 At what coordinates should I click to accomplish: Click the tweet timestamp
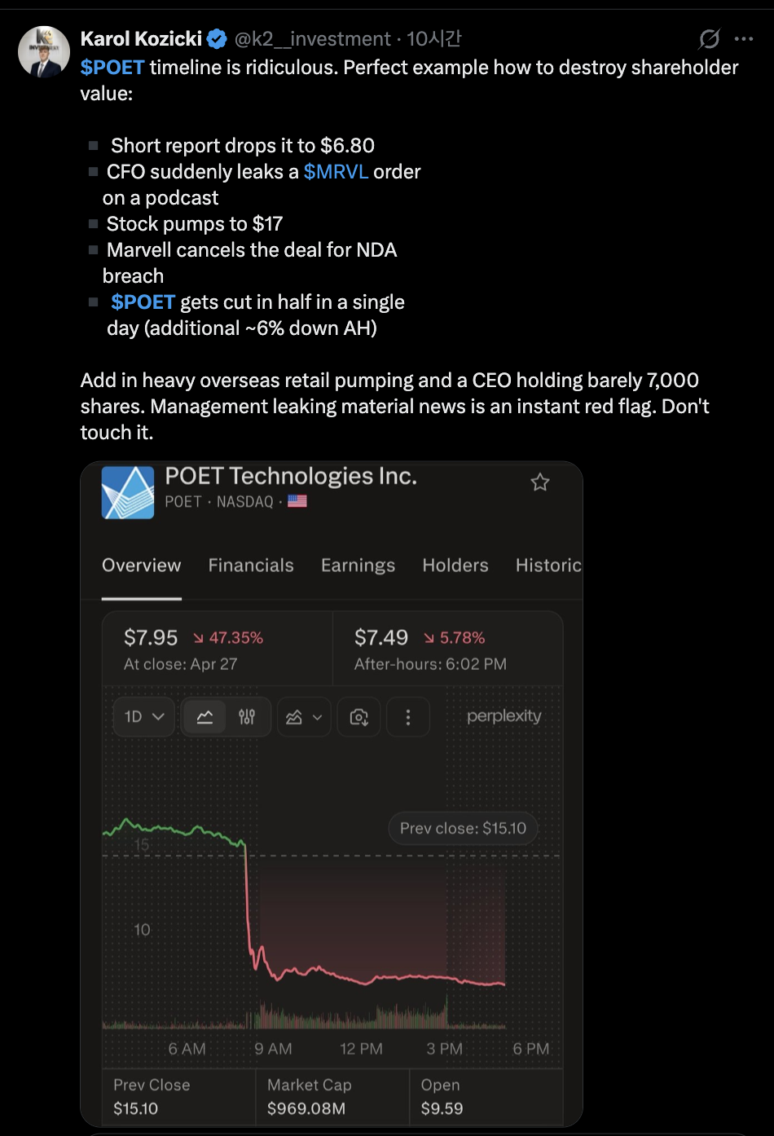tap(433, 38)
